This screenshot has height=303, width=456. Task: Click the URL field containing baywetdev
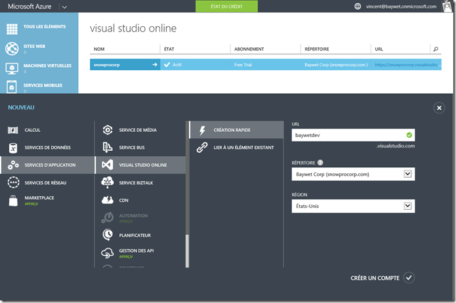(354, 135)
